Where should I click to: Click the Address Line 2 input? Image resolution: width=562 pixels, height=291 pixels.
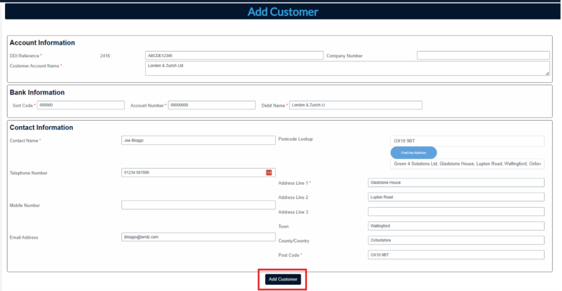(x=456, y=197)
